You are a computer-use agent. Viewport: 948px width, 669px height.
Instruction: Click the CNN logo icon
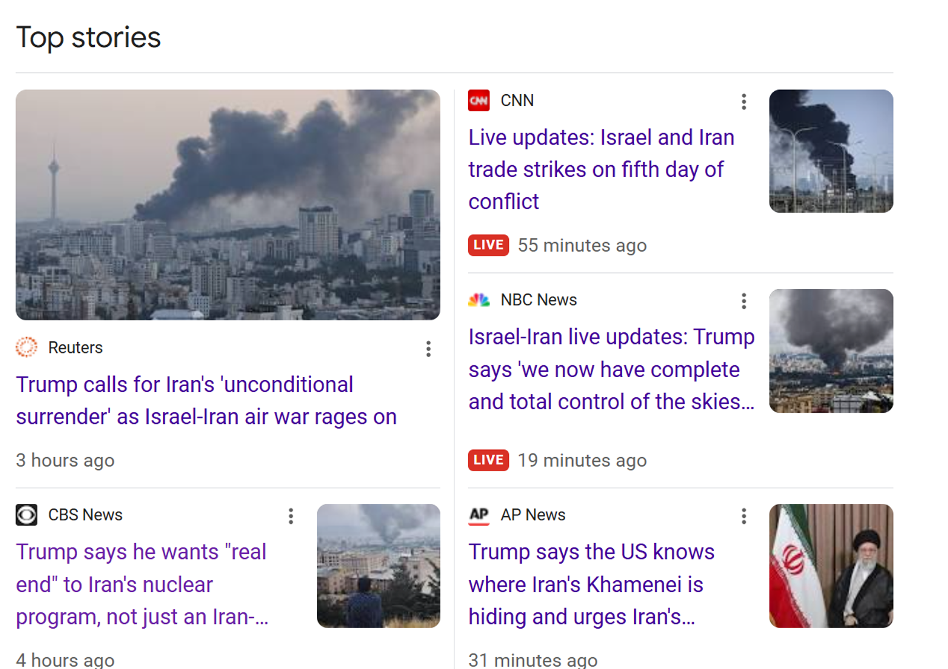coord(479,101)
